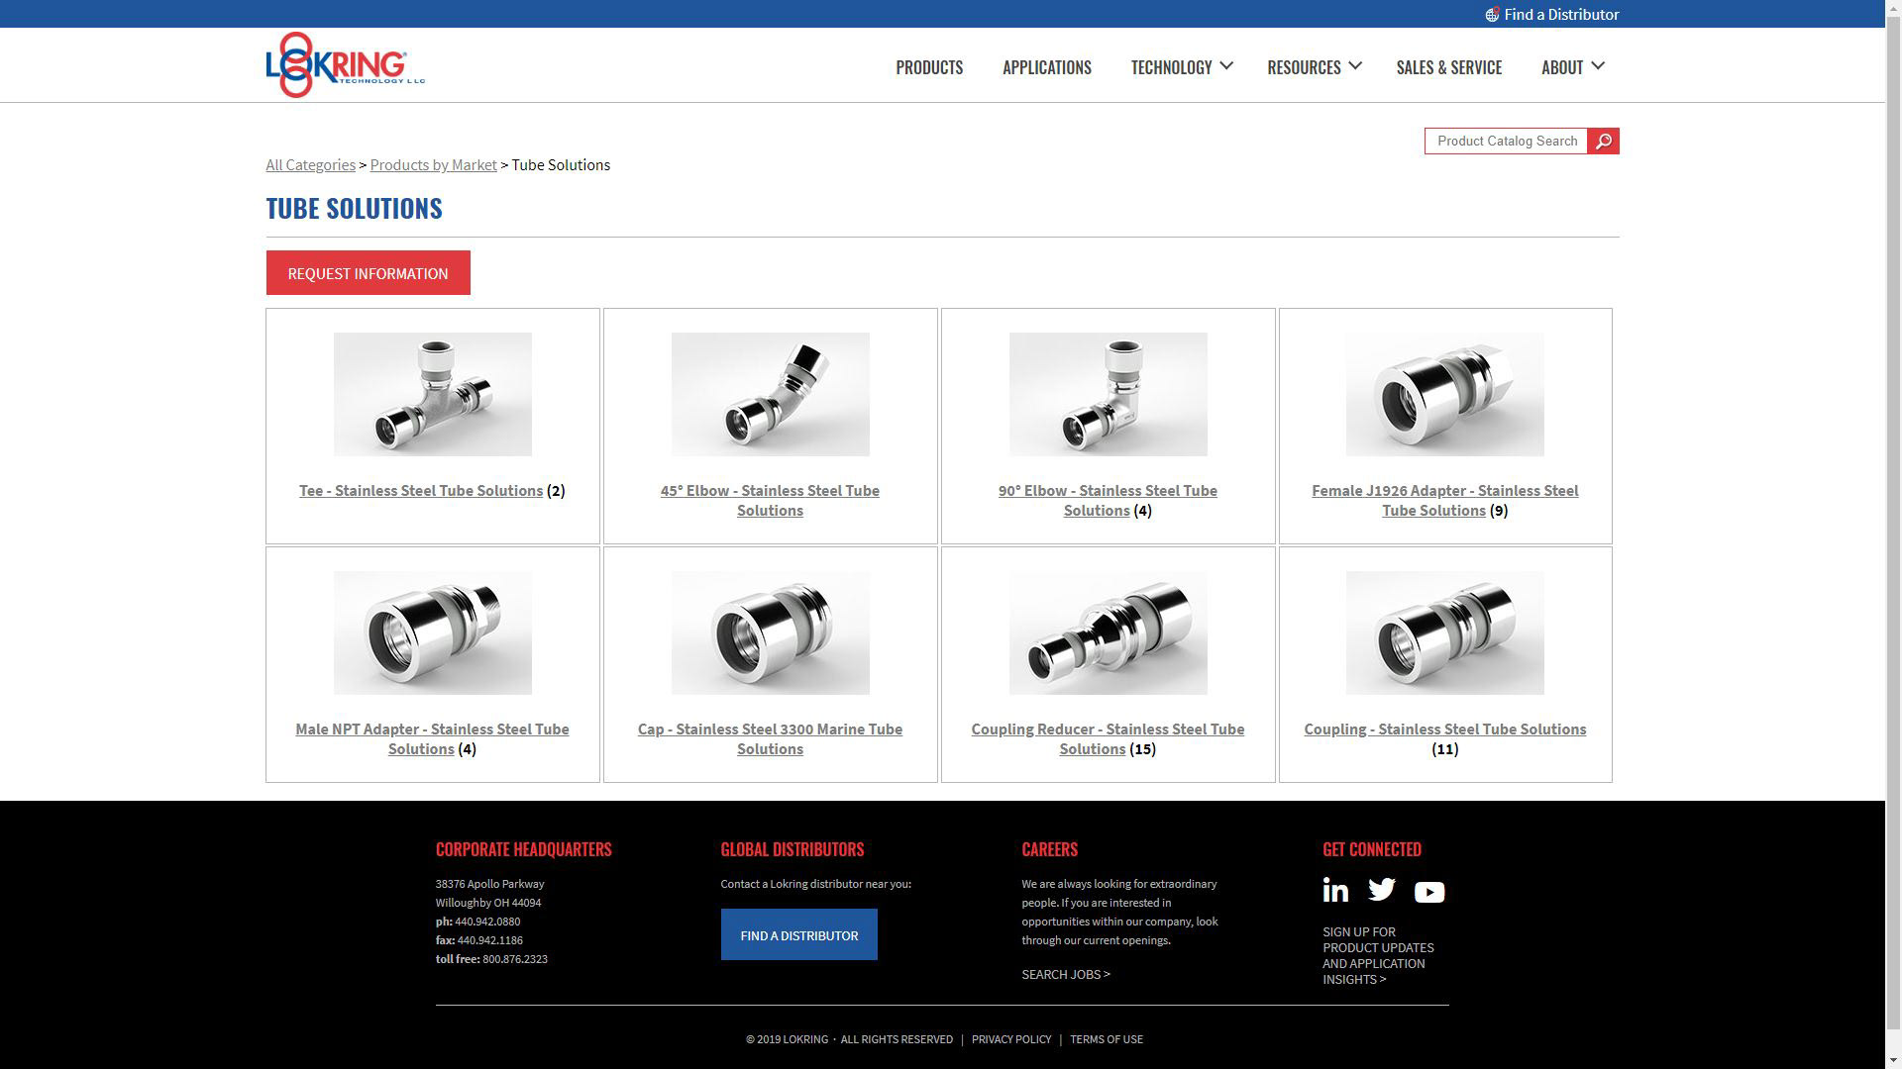Open the LinkedIn icon in footer
Viewport: 1902px width, 1069px height.
pos(1334,891)
